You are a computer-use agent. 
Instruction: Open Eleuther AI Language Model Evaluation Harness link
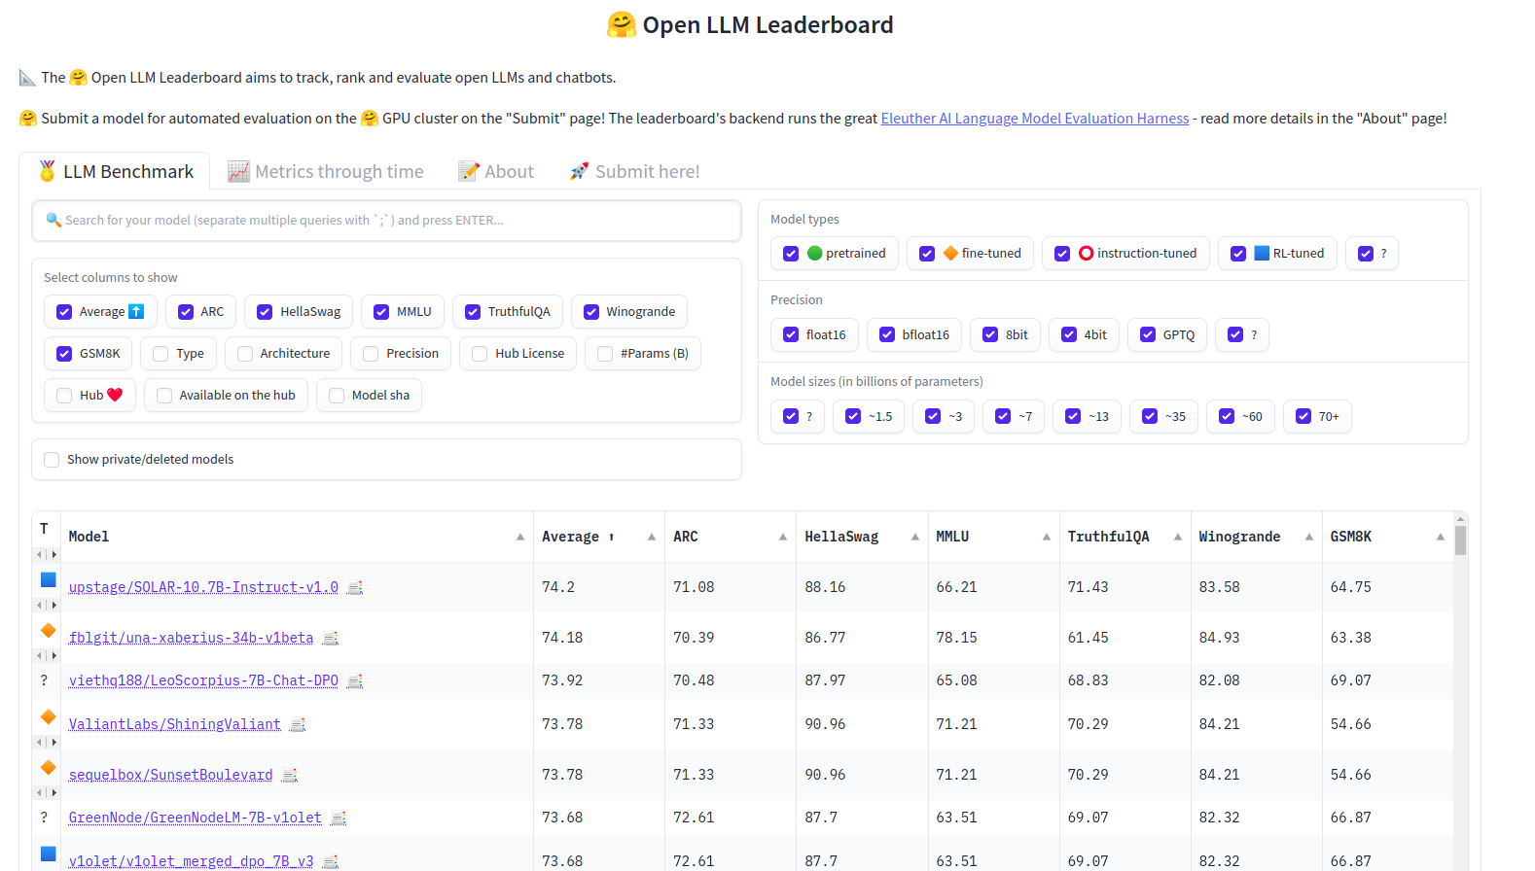[x=1034, y=119]
